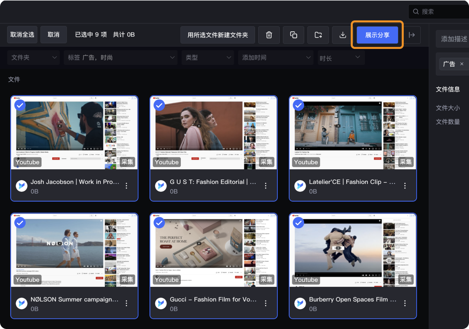Click the 采集 badge on Josh Jacobson thumbnail
Image resolution: width=469 pixels, height=329 pixels.
tap(127, 162)
